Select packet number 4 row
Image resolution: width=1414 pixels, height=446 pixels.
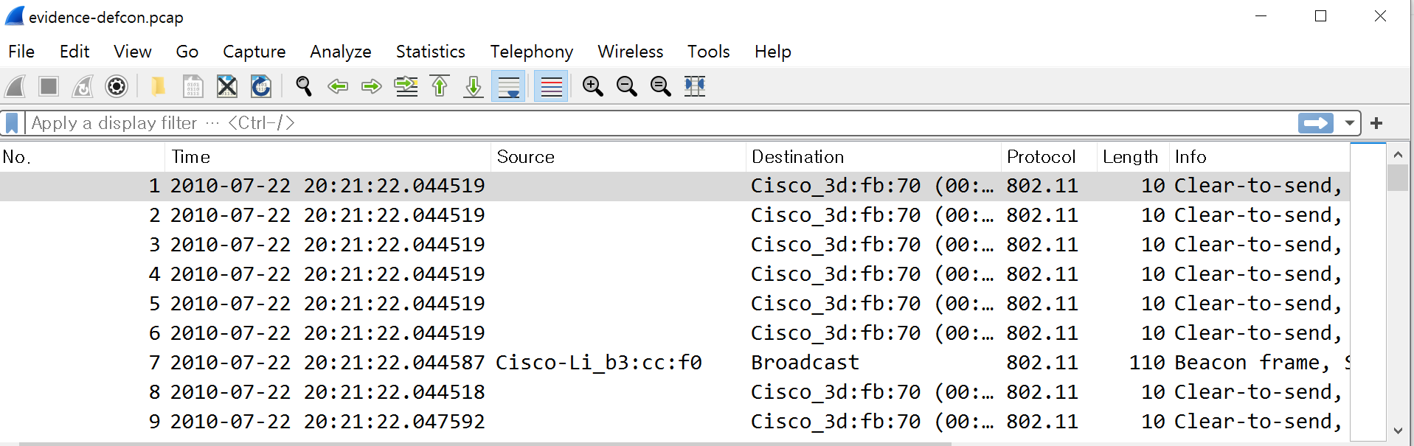675,274
